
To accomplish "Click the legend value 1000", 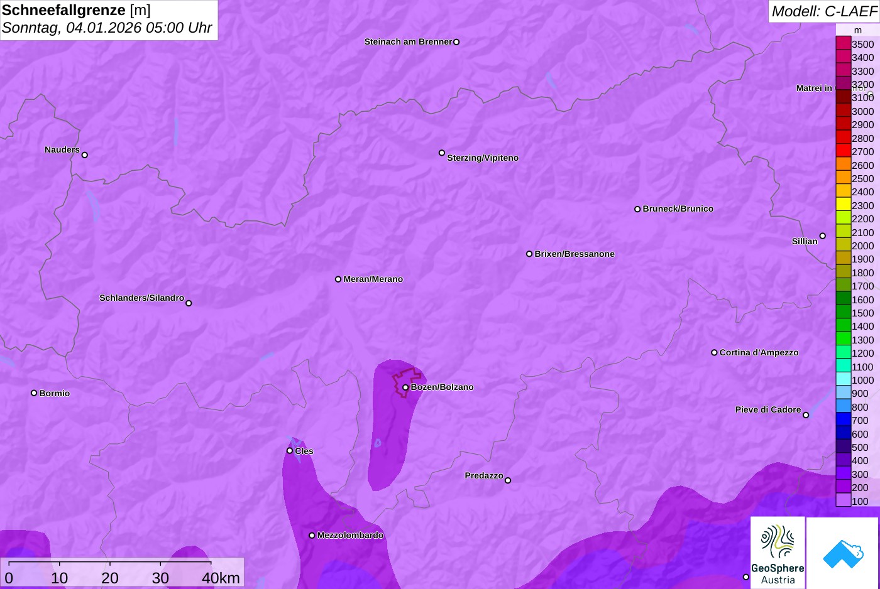I will [x=863, y=380].
